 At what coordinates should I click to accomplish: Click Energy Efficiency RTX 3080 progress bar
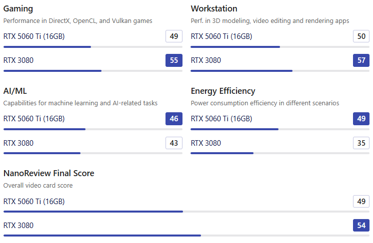point(280,153)
